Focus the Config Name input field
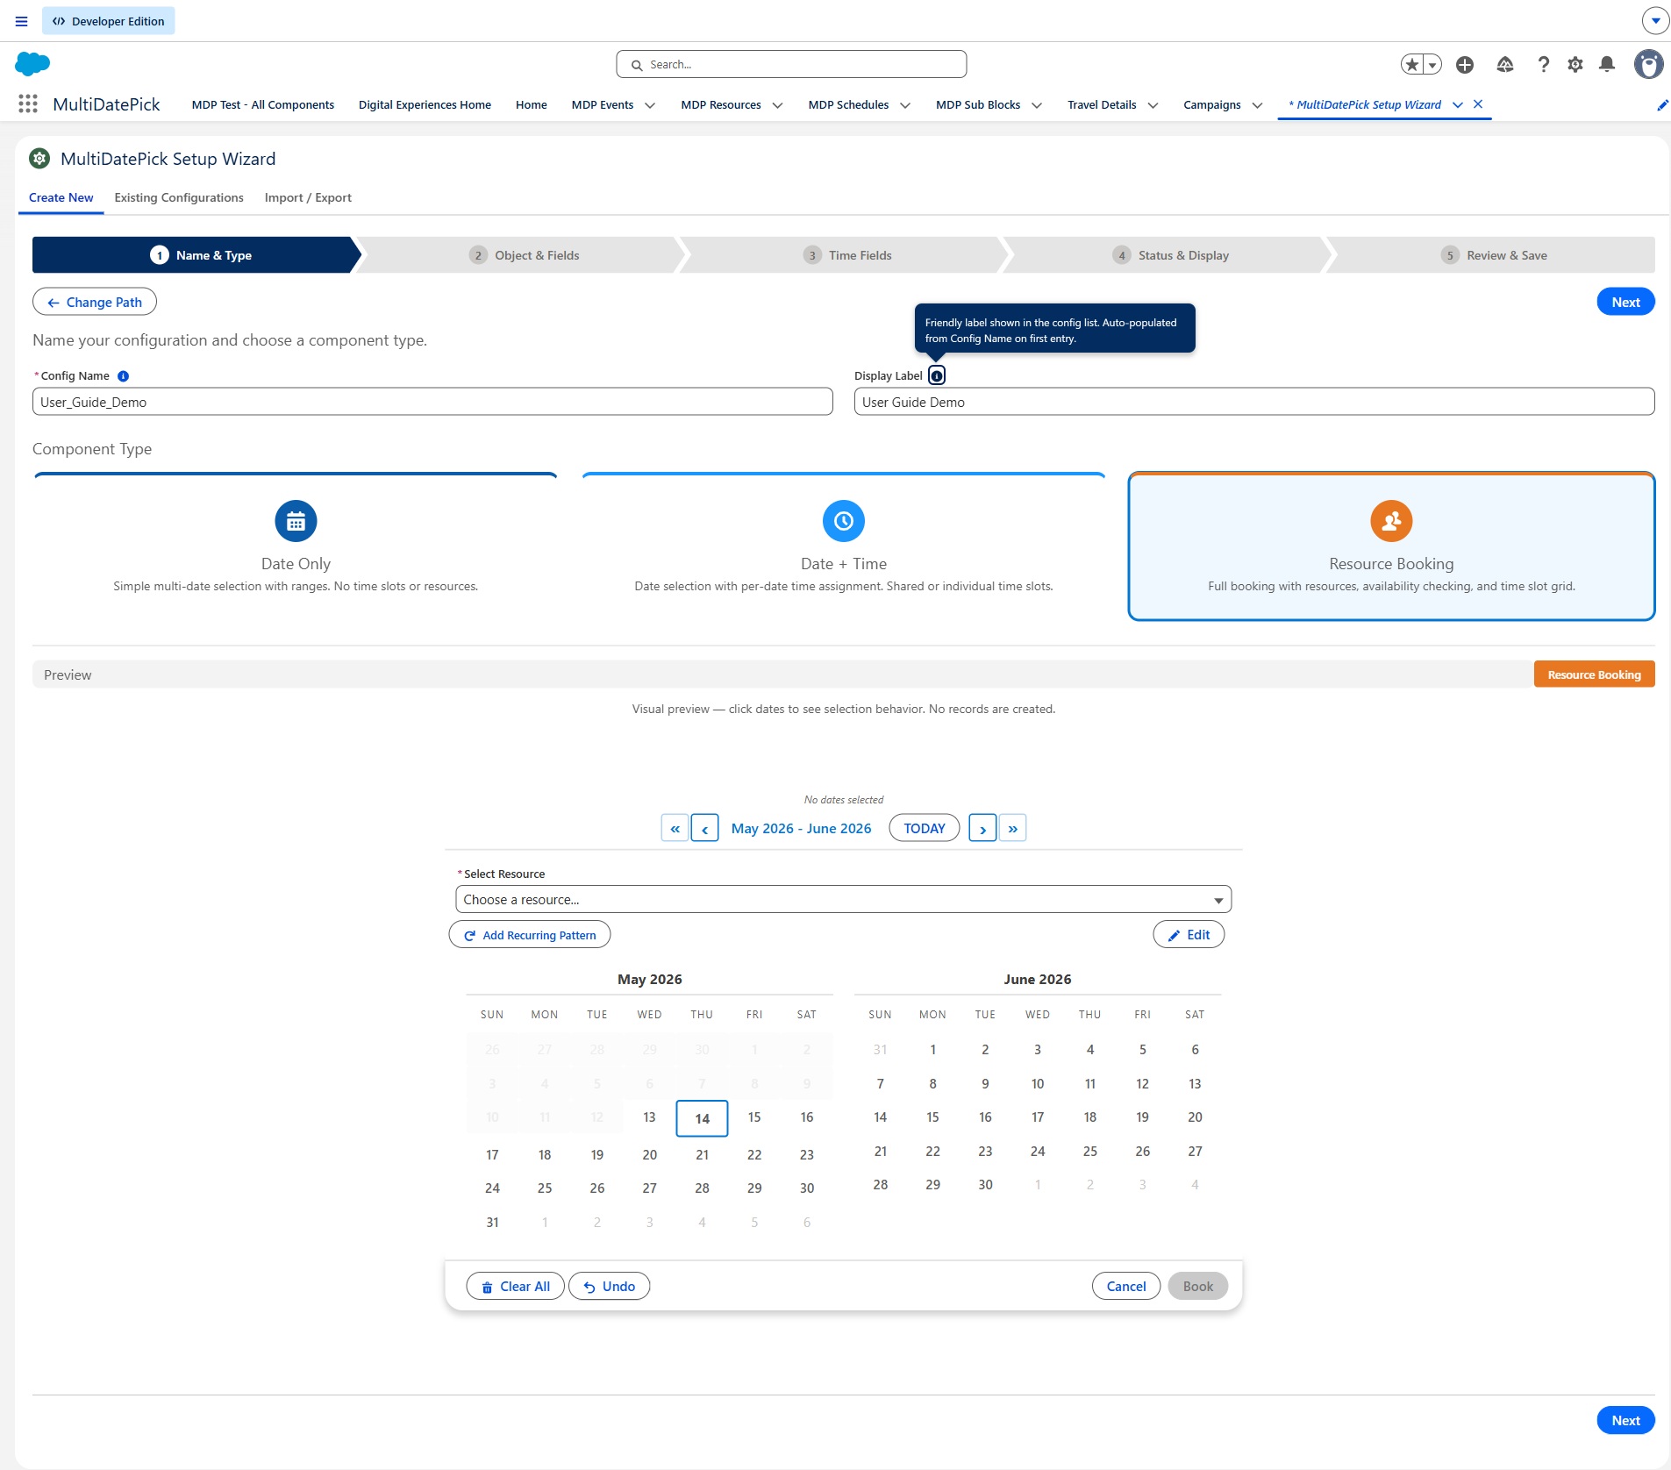This screenshot has width=1671, height=1470. click(x=432, y=403)
